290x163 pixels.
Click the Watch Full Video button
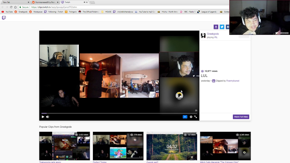pos(241,117)
